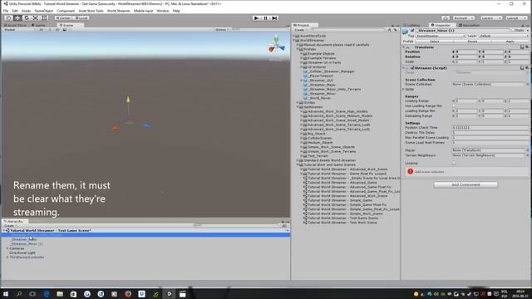532x299 pixels.
Task: Open the Streamer script help icon
Action: tap(522, 68)
